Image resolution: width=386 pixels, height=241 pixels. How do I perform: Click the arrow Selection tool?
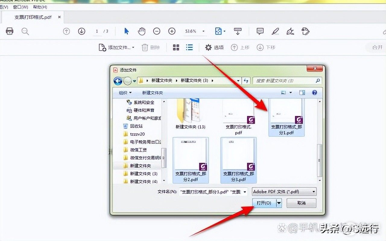coord(126,31)
